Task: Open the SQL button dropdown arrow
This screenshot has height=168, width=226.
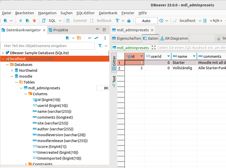Action: tap(60, 21)
